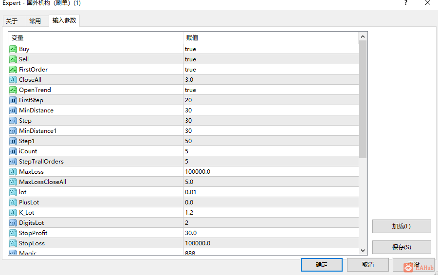Viewport: 438px width, 275px height.
Task: Click the double-type icon beside CloseAll
Action: (13, 80)
